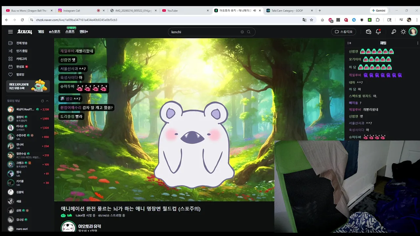Open 철면수심 followed channel
The image size is (420, 236).
click(28, 155)
